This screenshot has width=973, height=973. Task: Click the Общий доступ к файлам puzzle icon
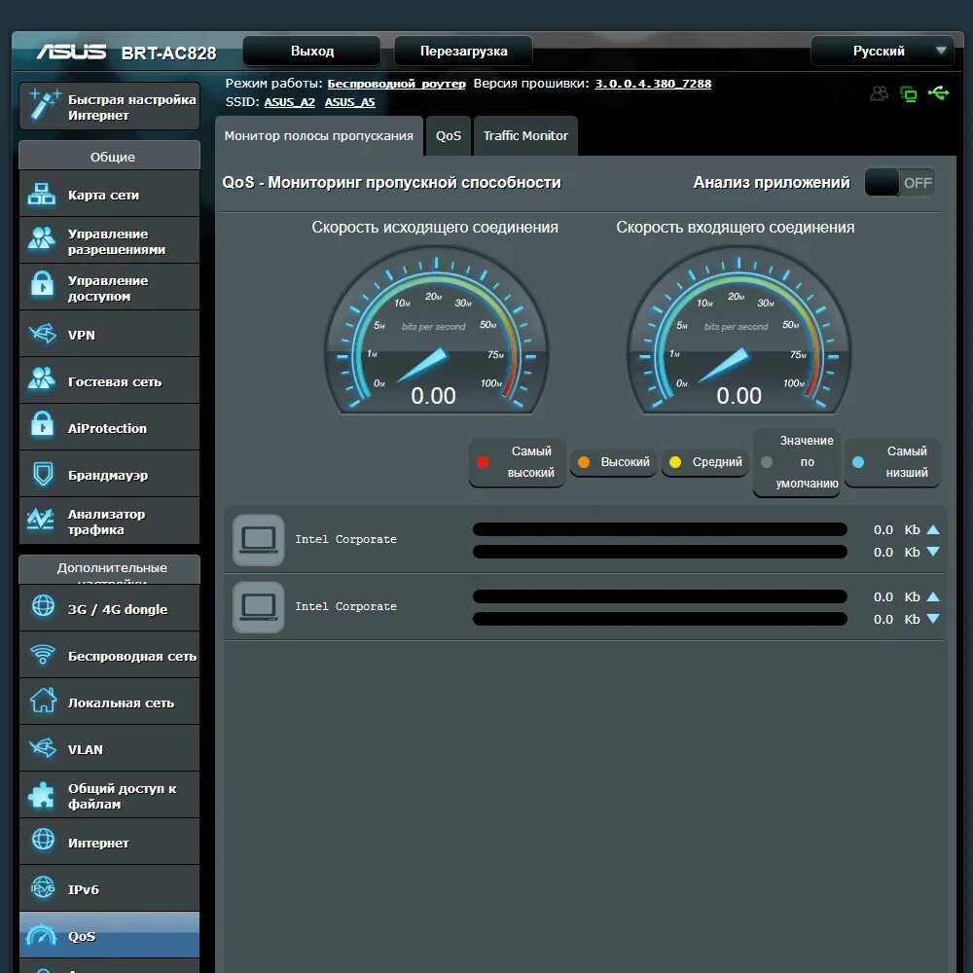tap(42, 795)
